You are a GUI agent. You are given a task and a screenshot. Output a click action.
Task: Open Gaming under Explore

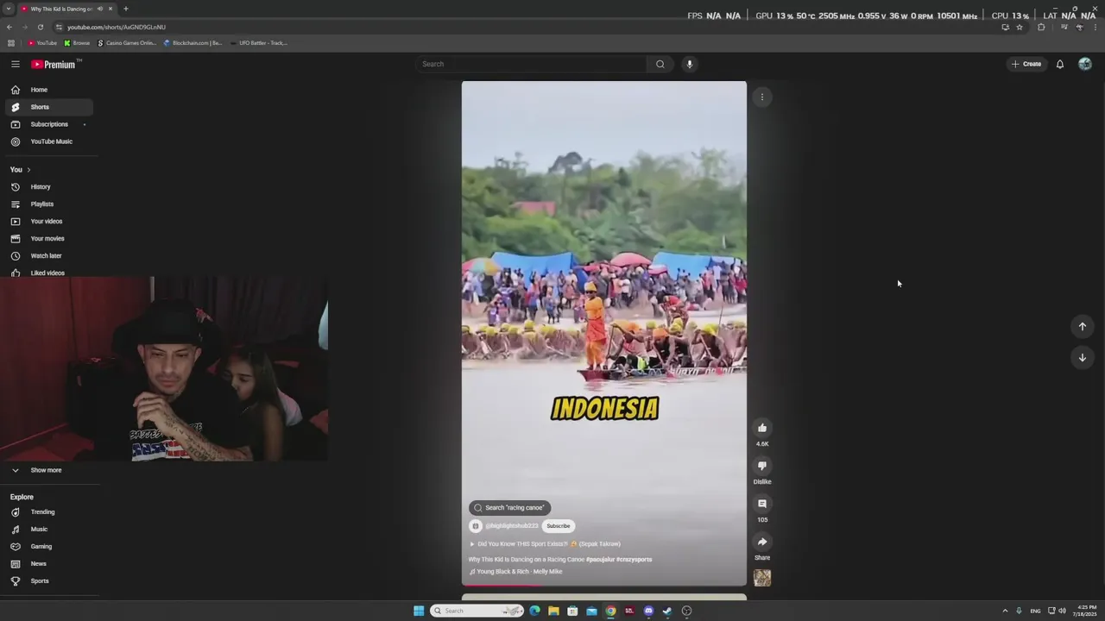click(x=48, y=547)
